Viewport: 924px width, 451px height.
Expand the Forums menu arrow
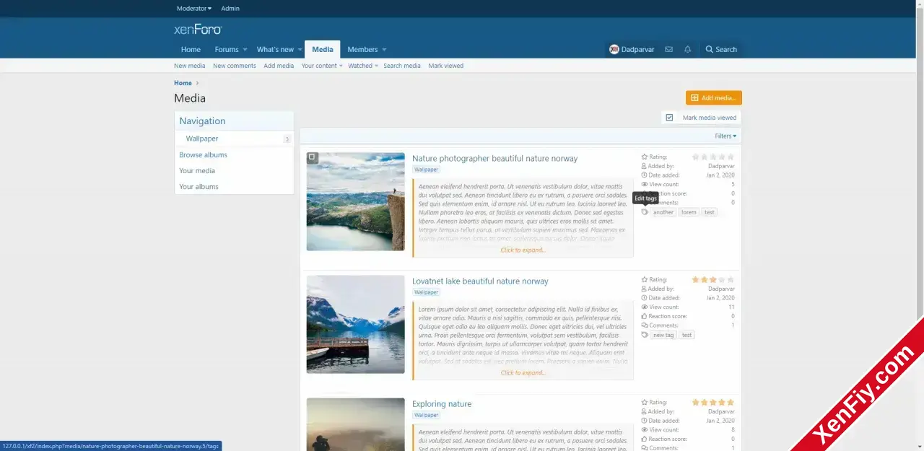coord(245,50)
